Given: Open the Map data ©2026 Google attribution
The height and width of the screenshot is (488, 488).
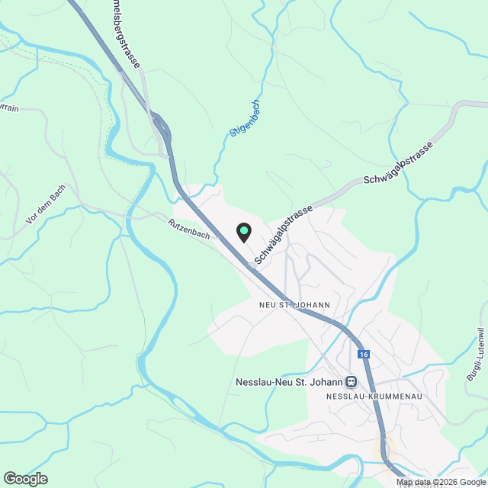Looking at the screenshot, I should (x=441, y=483).
